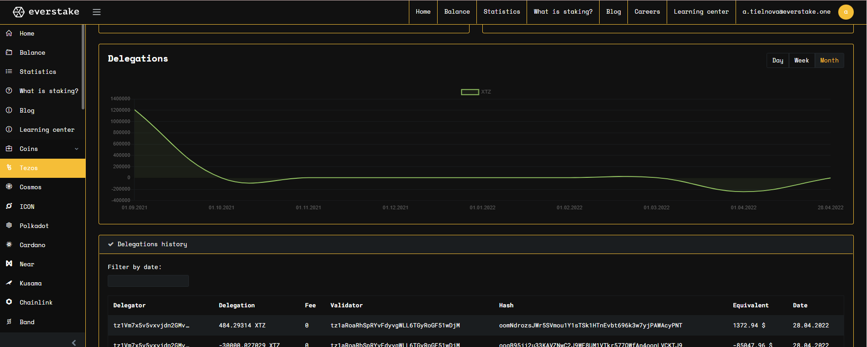Toggle the XTZ legend series
The width and height of the screenshot is (867, 347).
(476, 92)
